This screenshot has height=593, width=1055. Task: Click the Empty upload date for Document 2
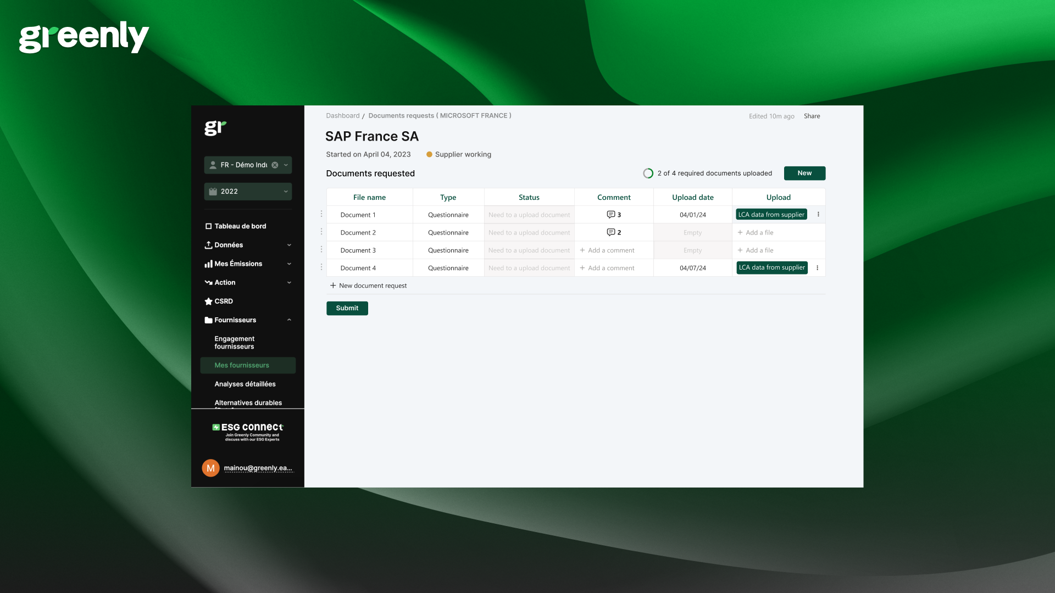click(x=693, y=233)
